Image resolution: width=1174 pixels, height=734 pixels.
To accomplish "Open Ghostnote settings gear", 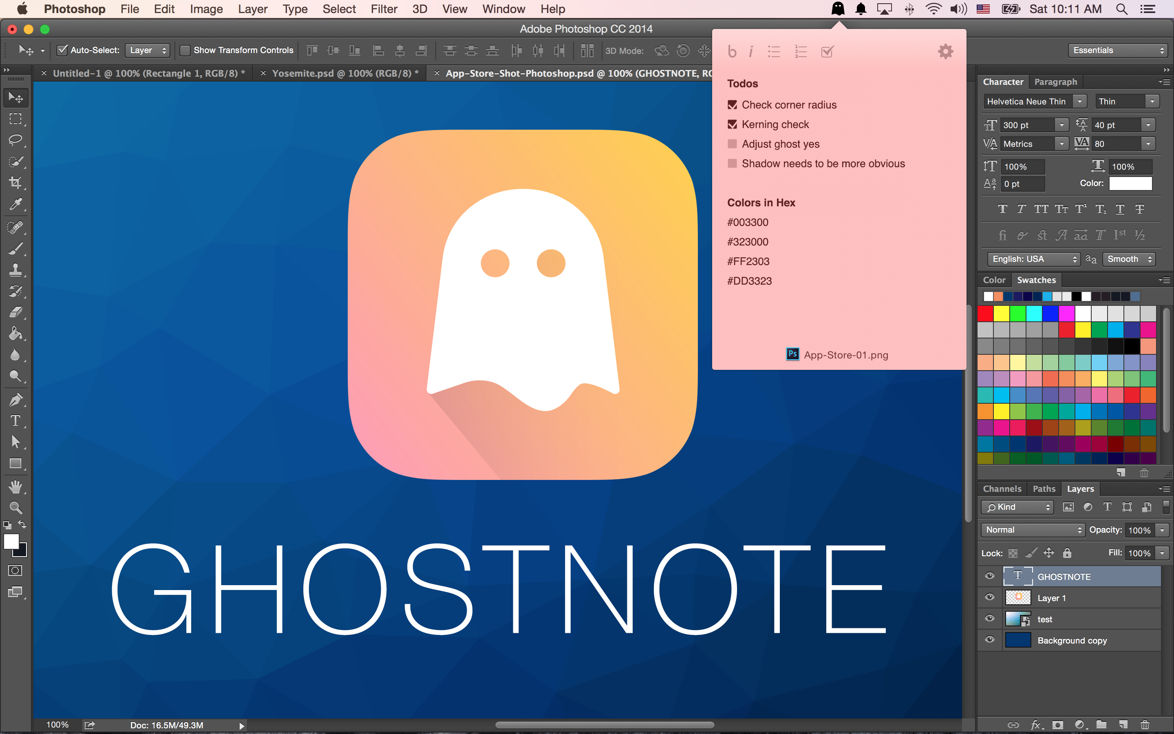I will coord(945,51).
